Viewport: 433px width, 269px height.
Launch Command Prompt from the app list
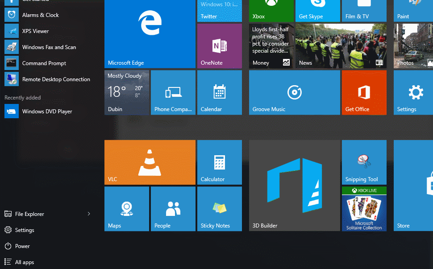[x=44, y=63]
